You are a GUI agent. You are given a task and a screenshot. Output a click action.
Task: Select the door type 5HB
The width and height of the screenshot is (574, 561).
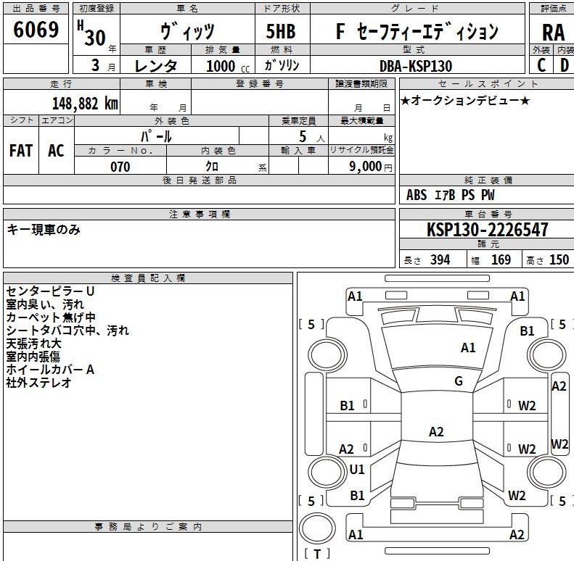[281, 31]
